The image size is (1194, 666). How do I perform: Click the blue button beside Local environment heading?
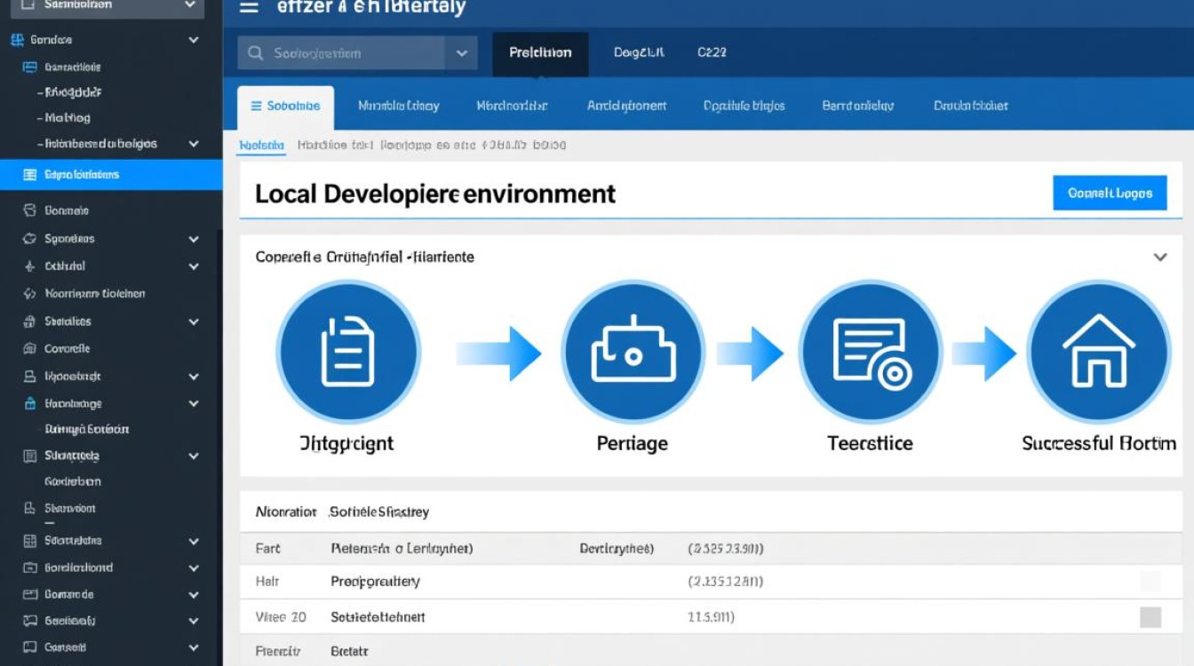(1110, 193)
